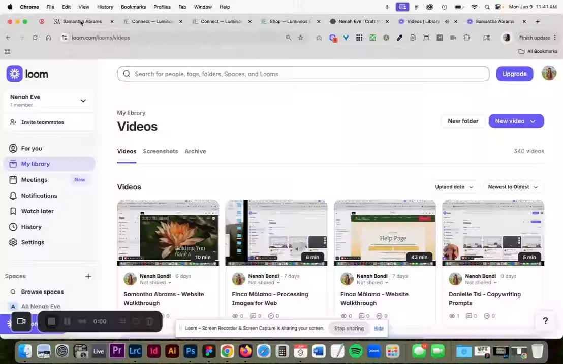
Task: Click New folder button
Action: coord(463,121)
